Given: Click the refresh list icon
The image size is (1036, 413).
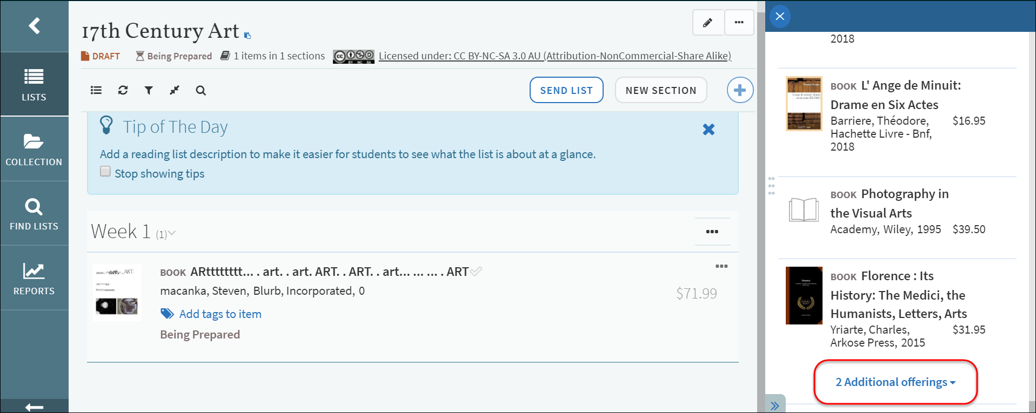Looking at the screenshot, I should pos(123,90).
